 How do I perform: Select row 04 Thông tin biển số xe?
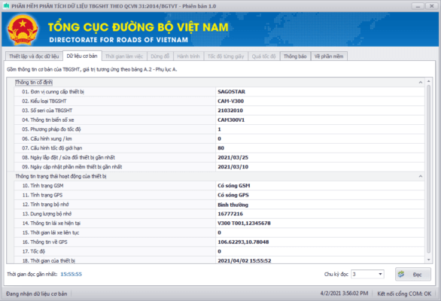point(220,120)
